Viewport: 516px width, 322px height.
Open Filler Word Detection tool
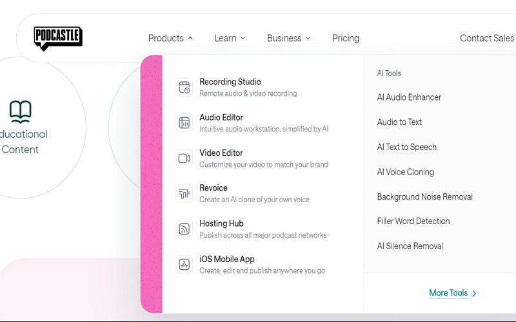pos(413,221)
